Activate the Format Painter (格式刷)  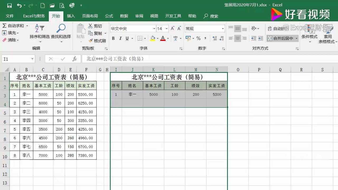pos(97,41)
